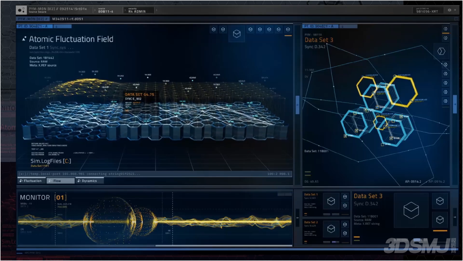Click the large cube icon on the Data Set 2 card

click(x=331, y=229)
